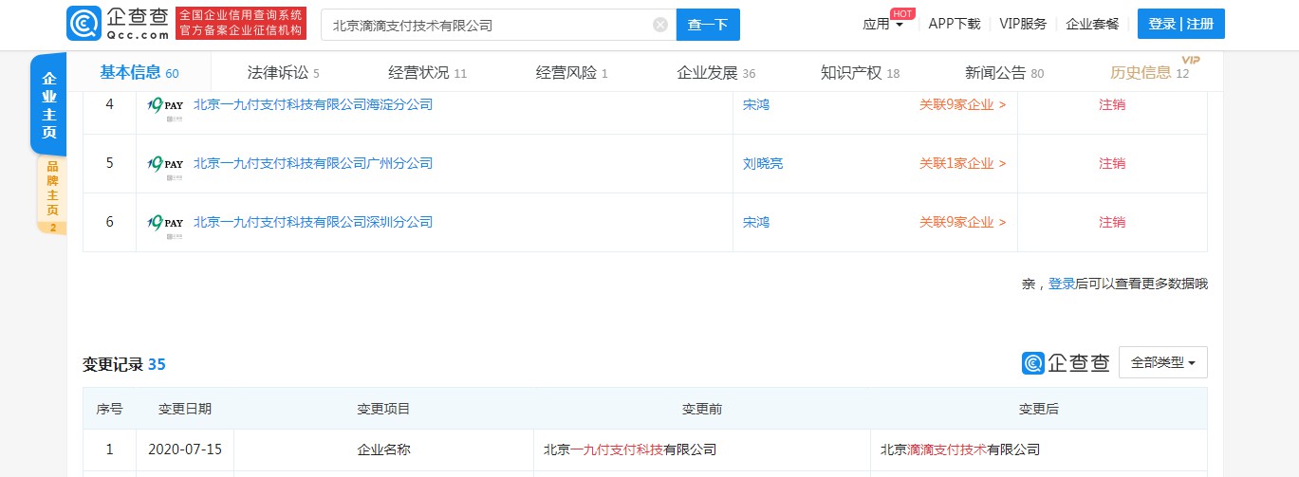Image resolution: width=1299 pixels, height=477 pixels.
Task: Click the 企业名称 change item cell
Action: pos(383,449)
